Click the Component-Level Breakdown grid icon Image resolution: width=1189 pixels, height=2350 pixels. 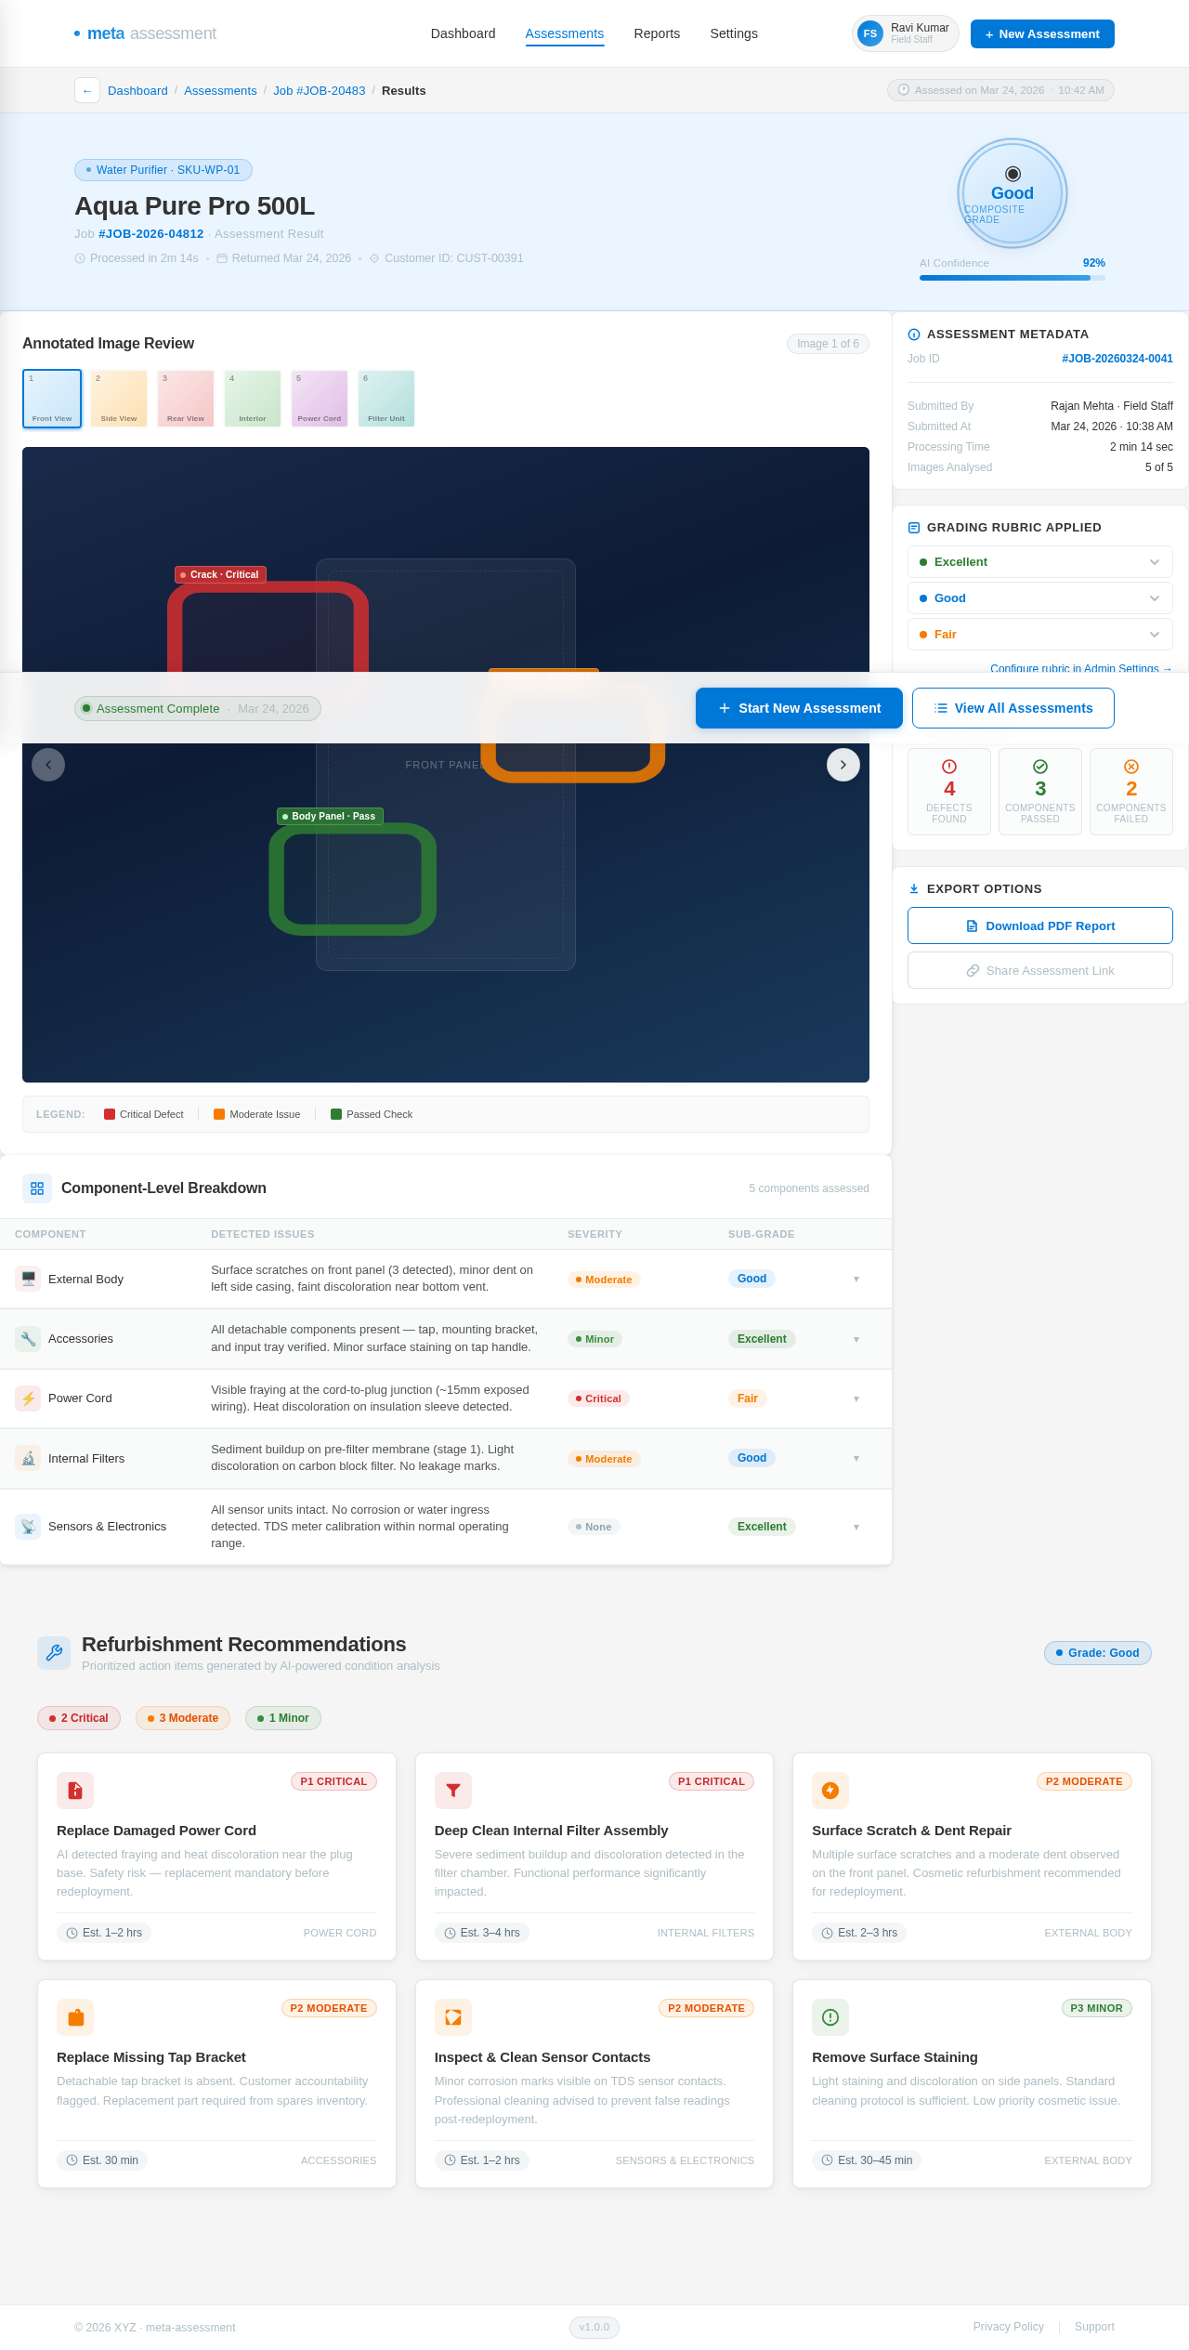[x=37, y=1188]
